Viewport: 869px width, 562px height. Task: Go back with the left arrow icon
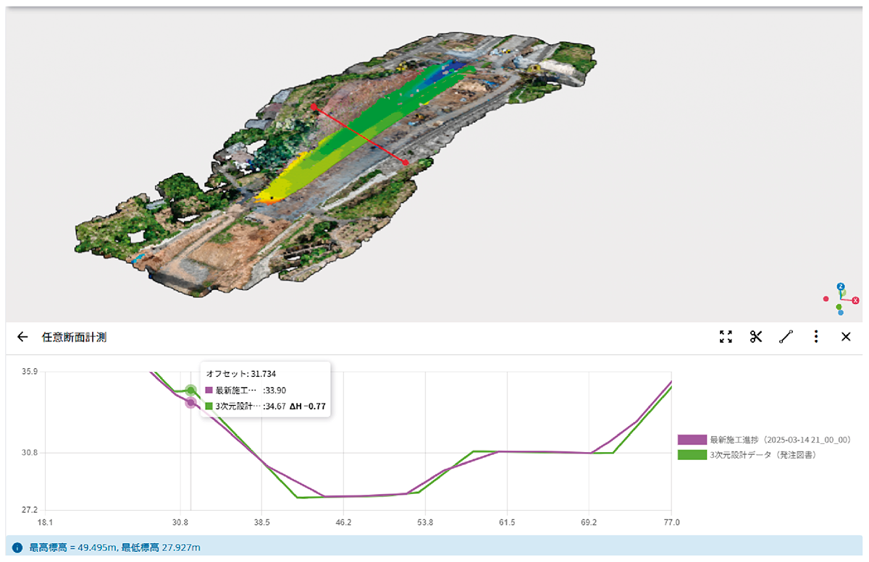(x=22, y=337)
